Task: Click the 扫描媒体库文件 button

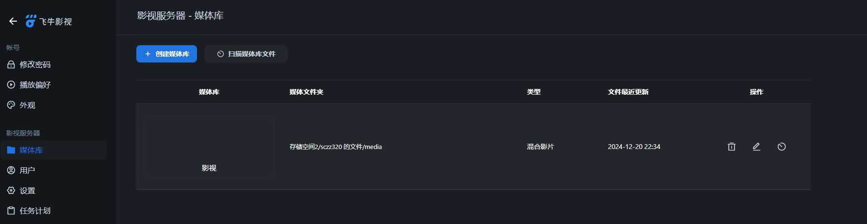Action: [x=246, y=54]
